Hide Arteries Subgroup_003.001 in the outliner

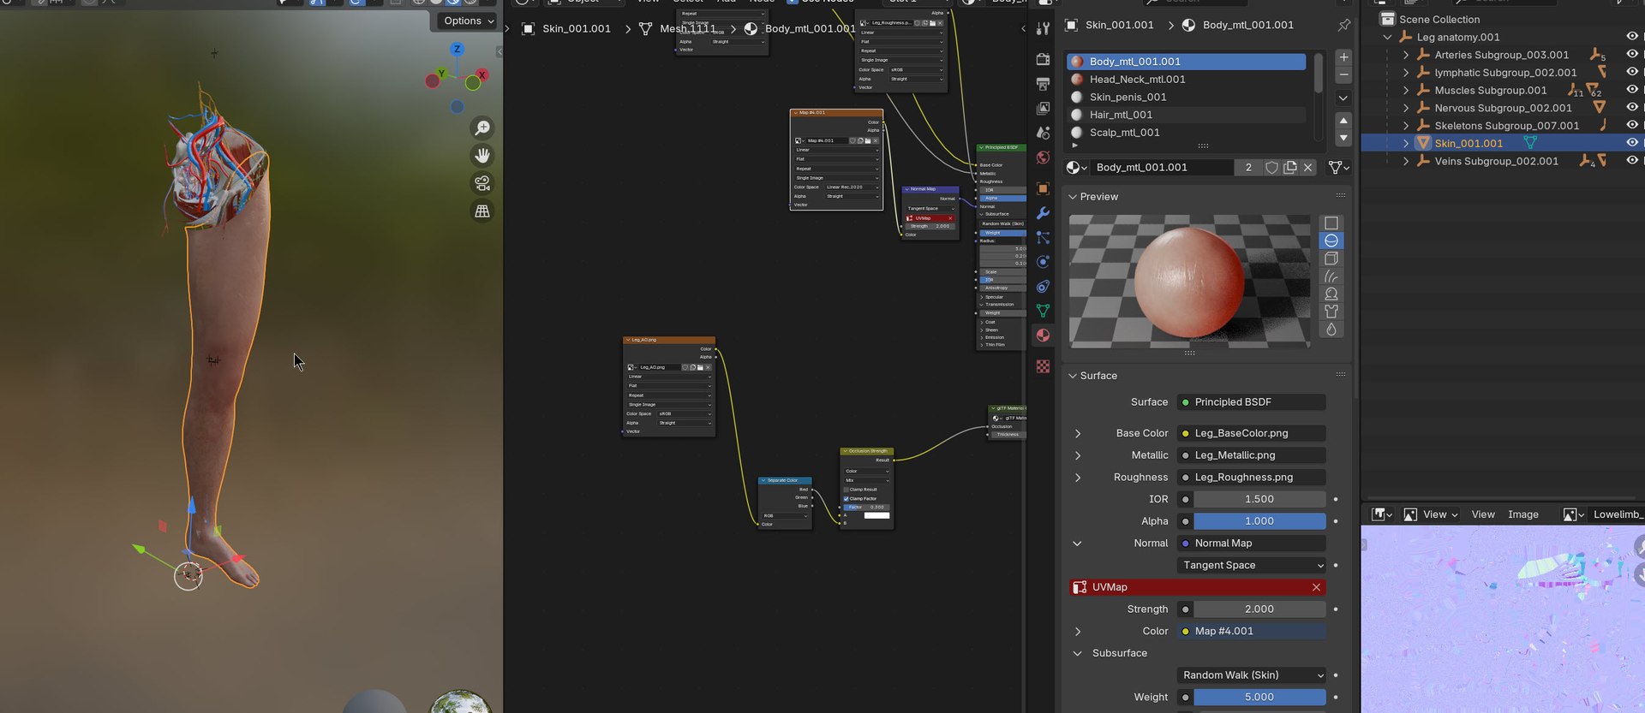click(1632, 55)
